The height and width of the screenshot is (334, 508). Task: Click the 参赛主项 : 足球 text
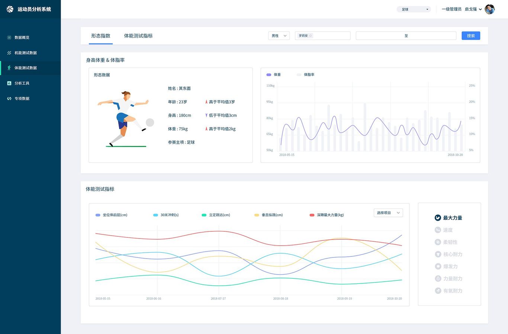click(181, 142)
